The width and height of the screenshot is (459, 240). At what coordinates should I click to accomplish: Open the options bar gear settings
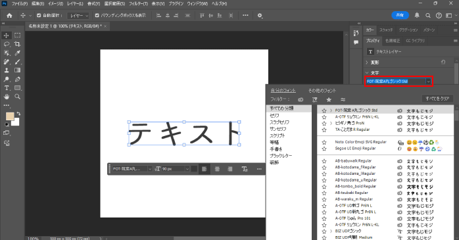point(260,16)
